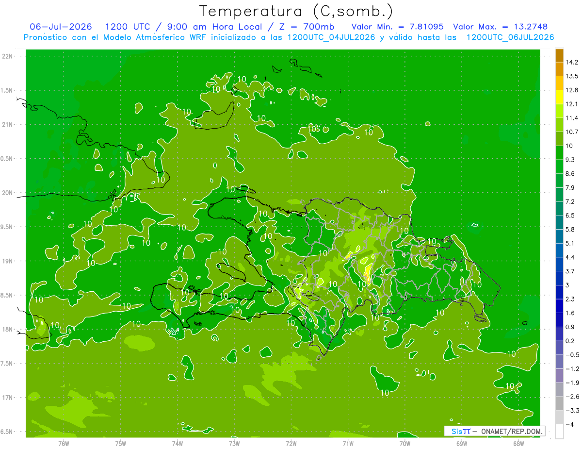Click the '69W' longitude axis label
The image size is (582, 450).
[x=462, y=443]
